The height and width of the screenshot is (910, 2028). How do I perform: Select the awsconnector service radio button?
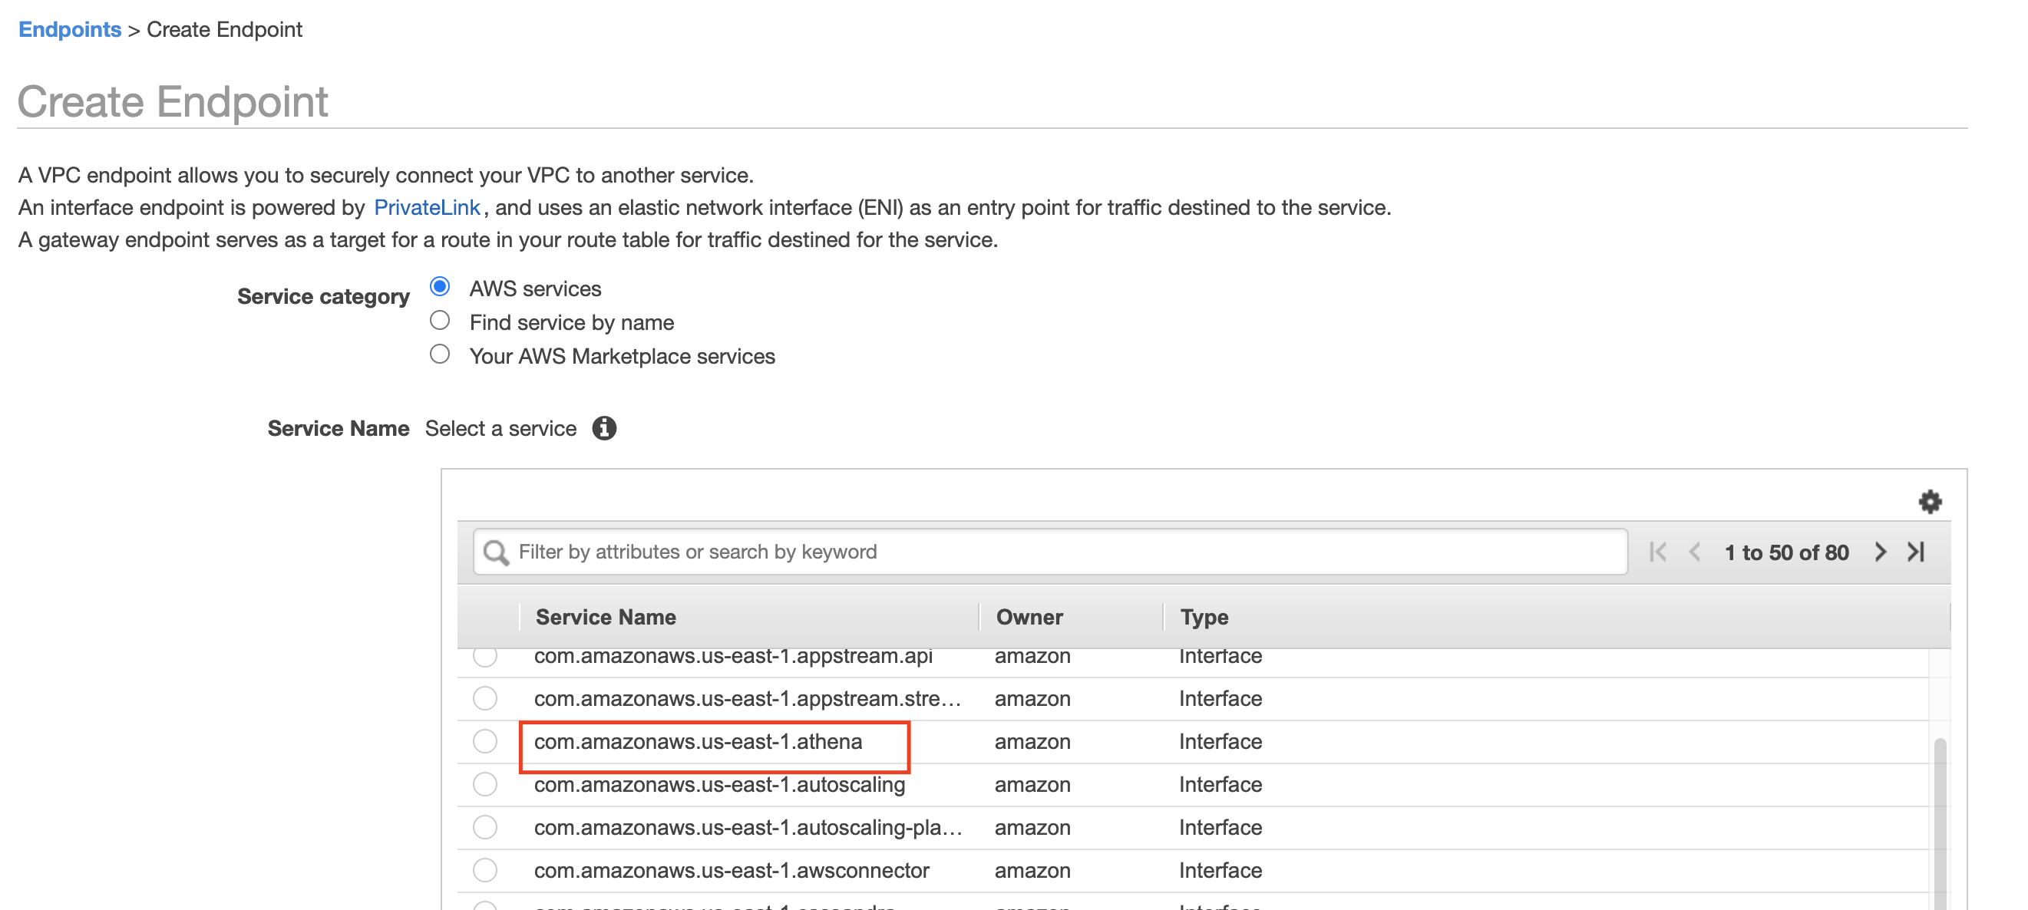[x=485, y=870]
